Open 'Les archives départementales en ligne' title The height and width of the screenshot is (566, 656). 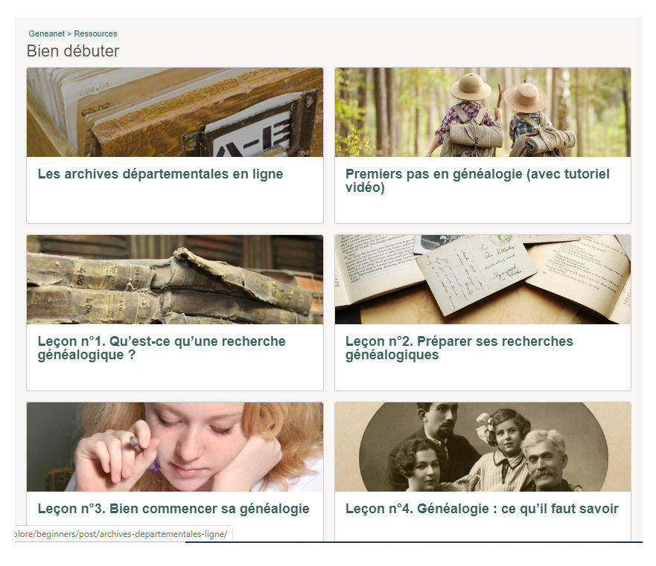click(x=160, y=174)
